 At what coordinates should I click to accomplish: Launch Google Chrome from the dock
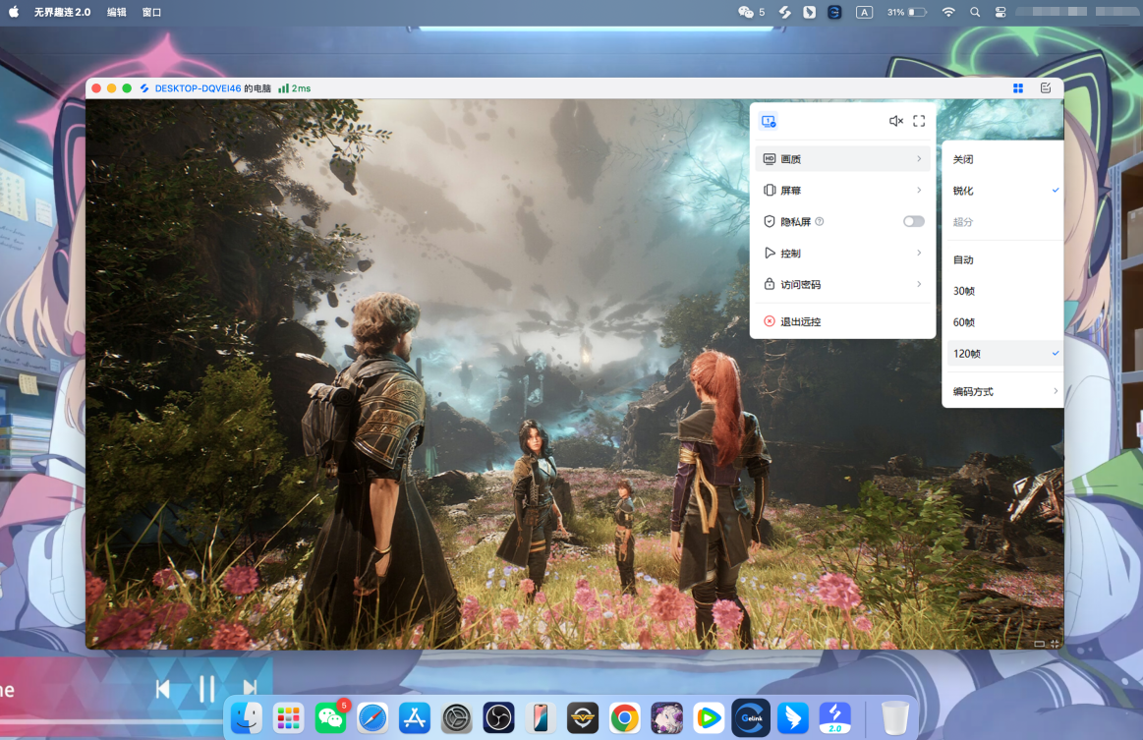tap(624, 718)
